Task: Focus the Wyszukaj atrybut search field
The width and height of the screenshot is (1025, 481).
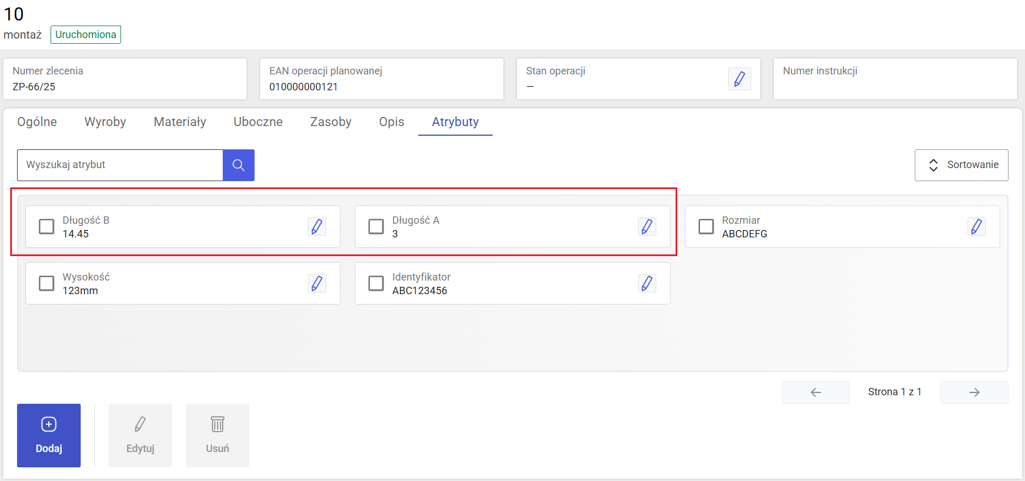Action: pos(120,165)
